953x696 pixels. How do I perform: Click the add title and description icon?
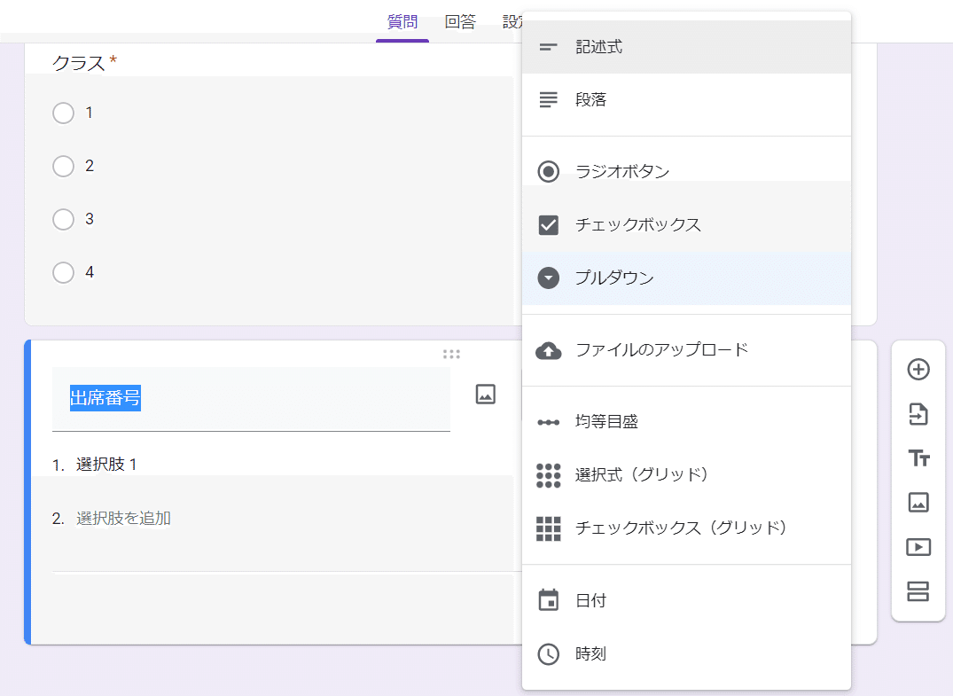[918, 458]
